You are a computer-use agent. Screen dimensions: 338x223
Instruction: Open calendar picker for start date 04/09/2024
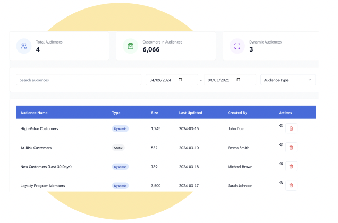coord(180,80)
